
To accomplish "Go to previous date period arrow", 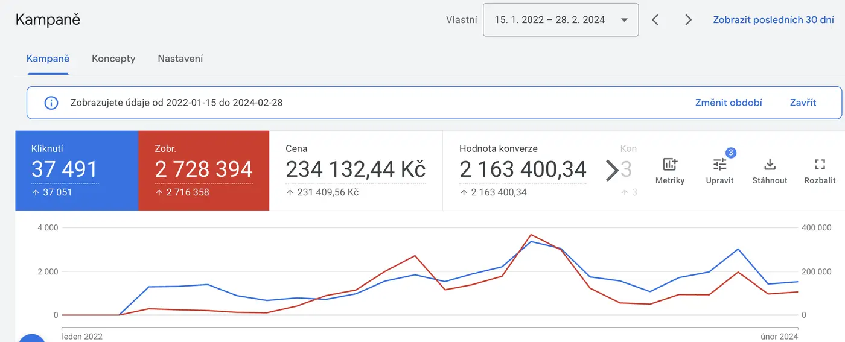I will point(655,20).
